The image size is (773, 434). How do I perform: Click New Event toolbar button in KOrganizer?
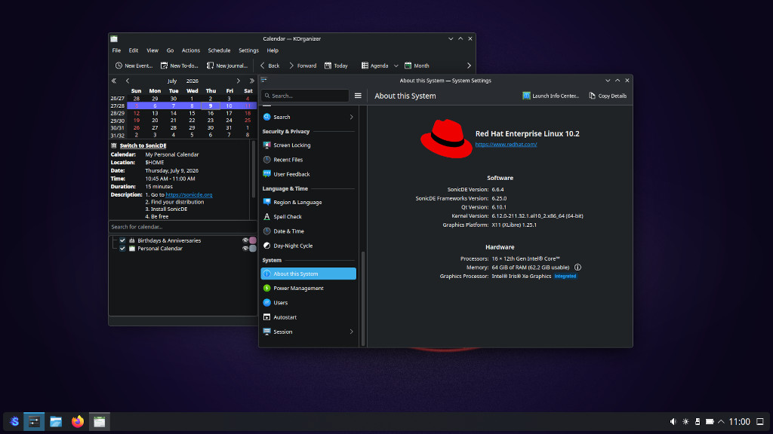[134, 66]
